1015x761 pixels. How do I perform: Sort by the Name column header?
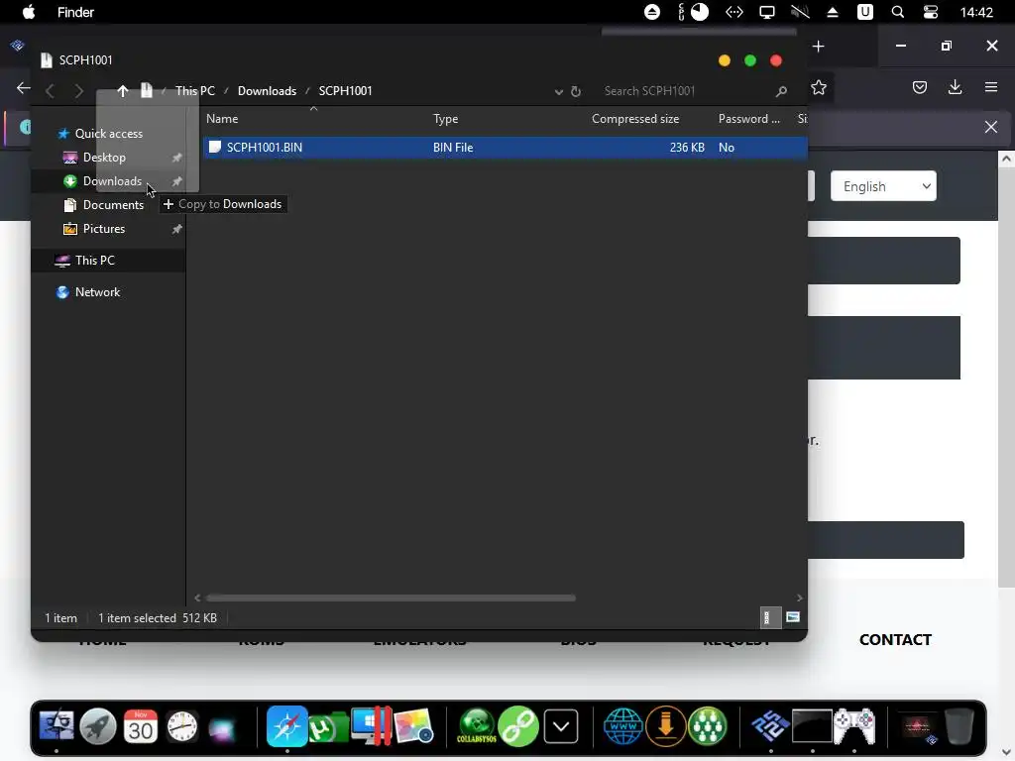222,119
